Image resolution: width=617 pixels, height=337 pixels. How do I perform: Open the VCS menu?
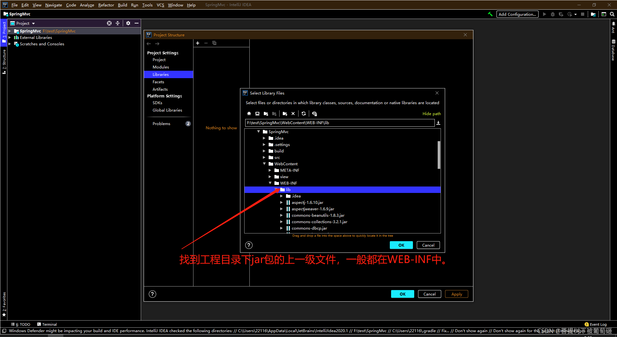[160, 5]
